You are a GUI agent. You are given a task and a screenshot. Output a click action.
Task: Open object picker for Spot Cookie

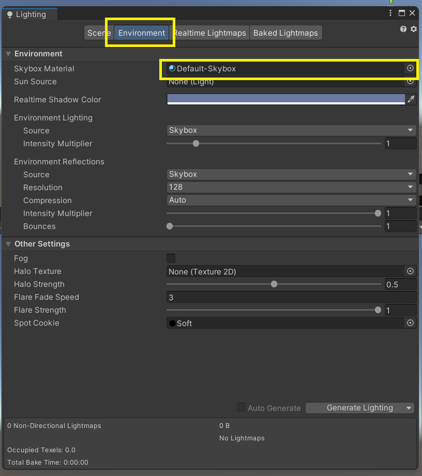410,323
